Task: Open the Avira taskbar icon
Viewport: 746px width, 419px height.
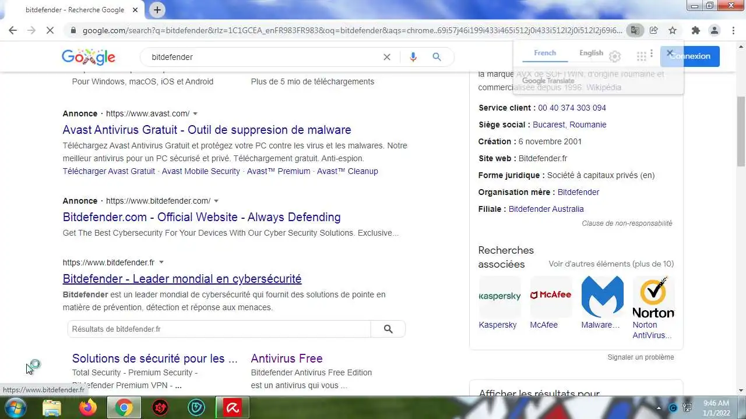Action: pos(233,408)
